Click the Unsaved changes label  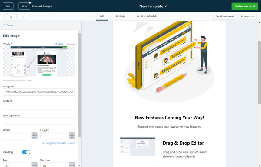pos(42,6)
